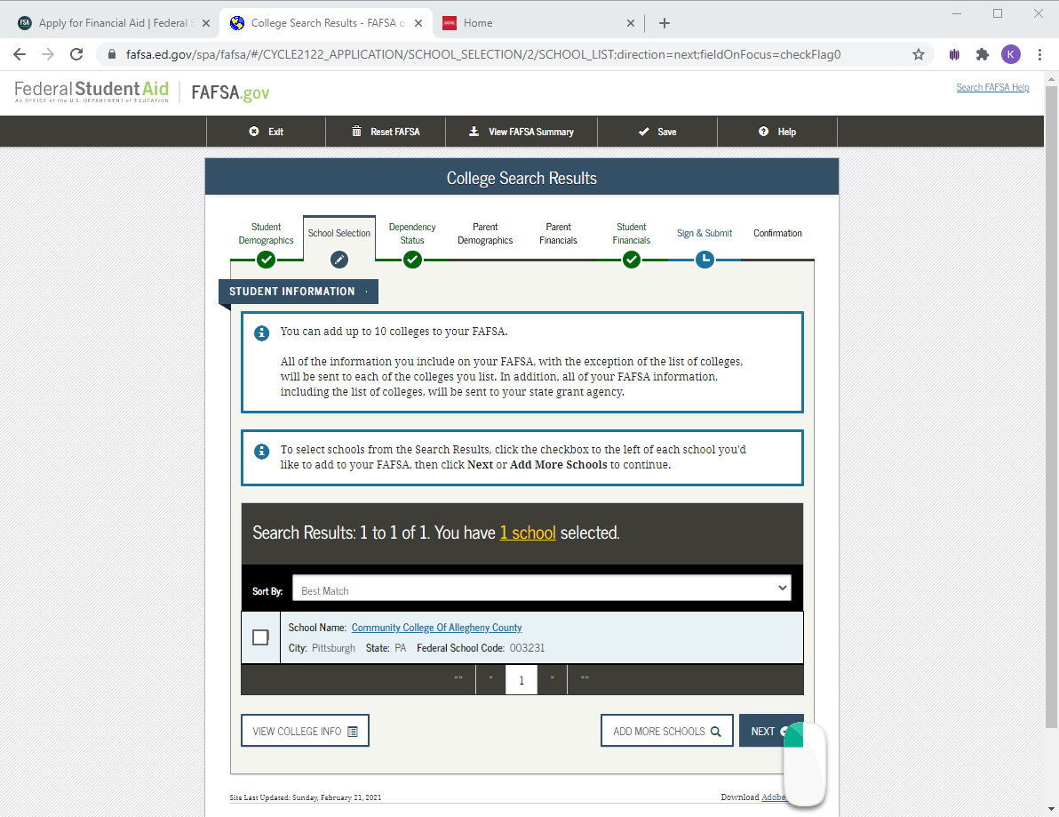Click the Student Demographics green checkmark icon

[x=267, y=260]
